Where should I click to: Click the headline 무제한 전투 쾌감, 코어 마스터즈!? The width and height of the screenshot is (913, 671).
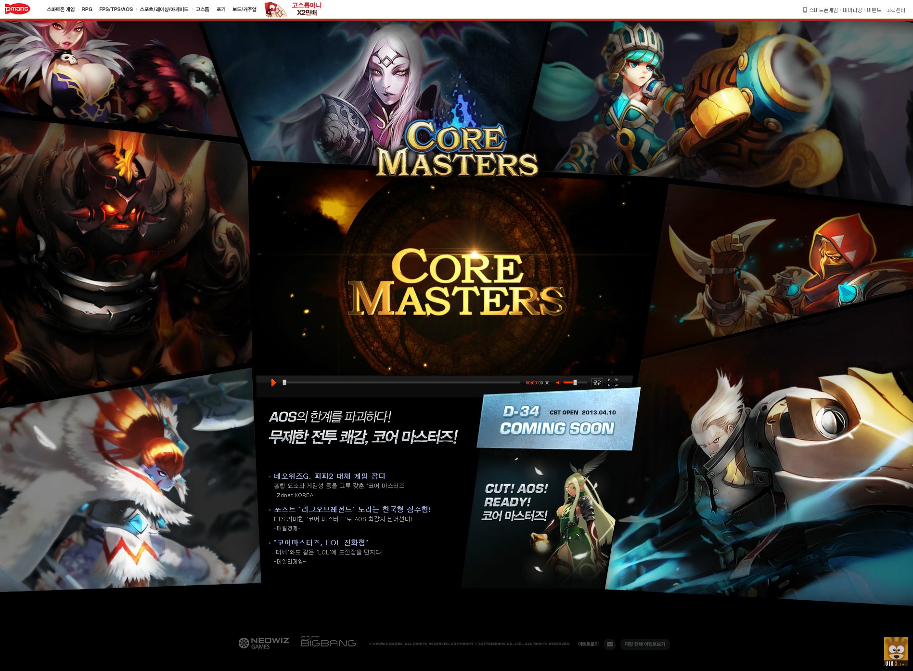click(363, 437)
